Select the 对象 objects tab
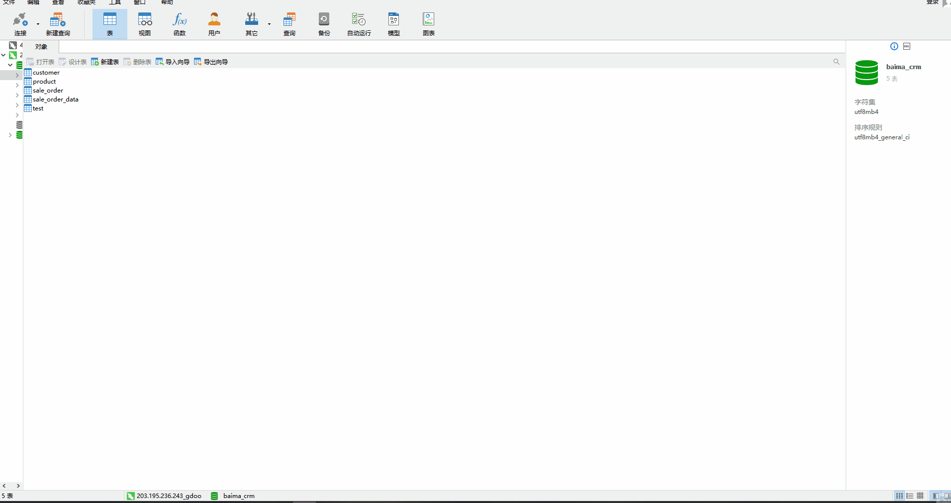Viewport: 951px width, 503px height. tap(41, 47)
